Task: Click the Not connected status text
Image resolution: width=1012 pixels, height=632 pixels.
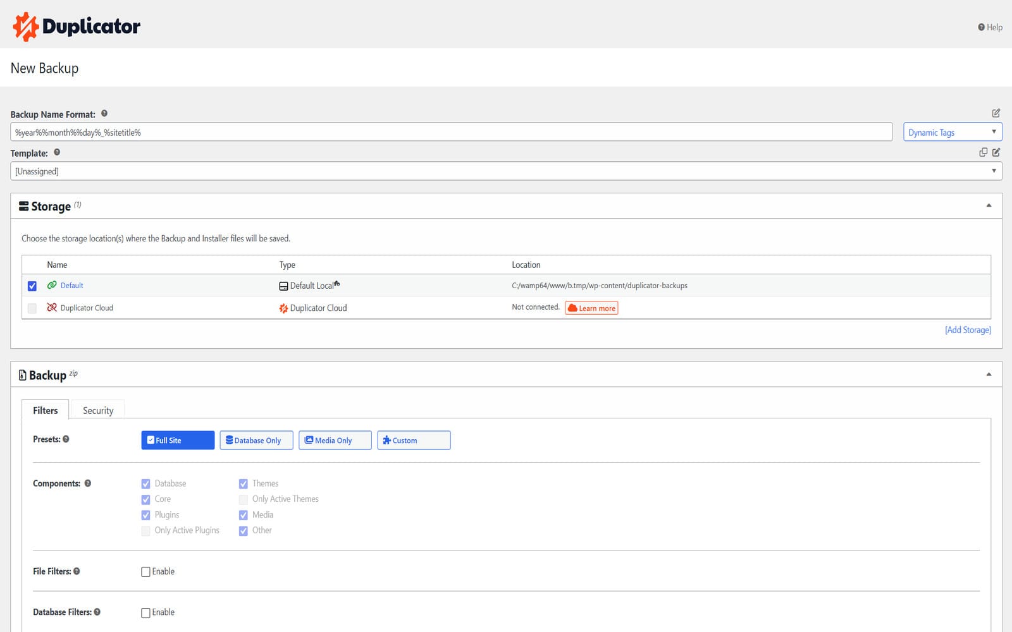Action: point(536,307)
